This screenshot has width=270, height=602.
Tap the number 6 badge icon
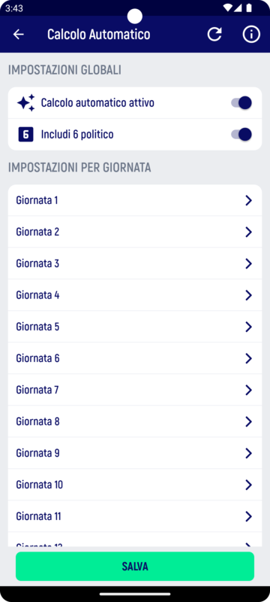click(25, 135)
